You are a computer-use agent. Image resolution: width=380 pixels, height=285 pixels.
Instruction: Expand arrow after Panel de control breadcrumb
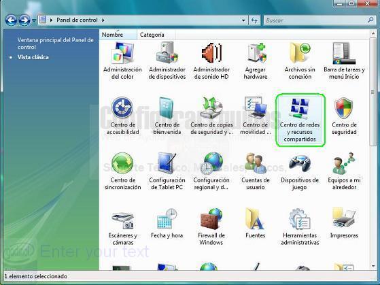103,20
